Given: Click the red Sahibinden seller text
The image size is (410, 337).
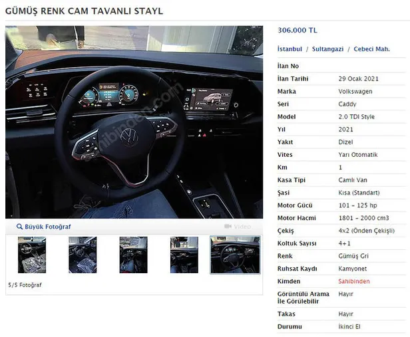Looking at the screenshot, I should 354,281.
